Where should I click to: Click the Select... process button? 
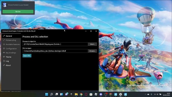(x=92, y=44)
